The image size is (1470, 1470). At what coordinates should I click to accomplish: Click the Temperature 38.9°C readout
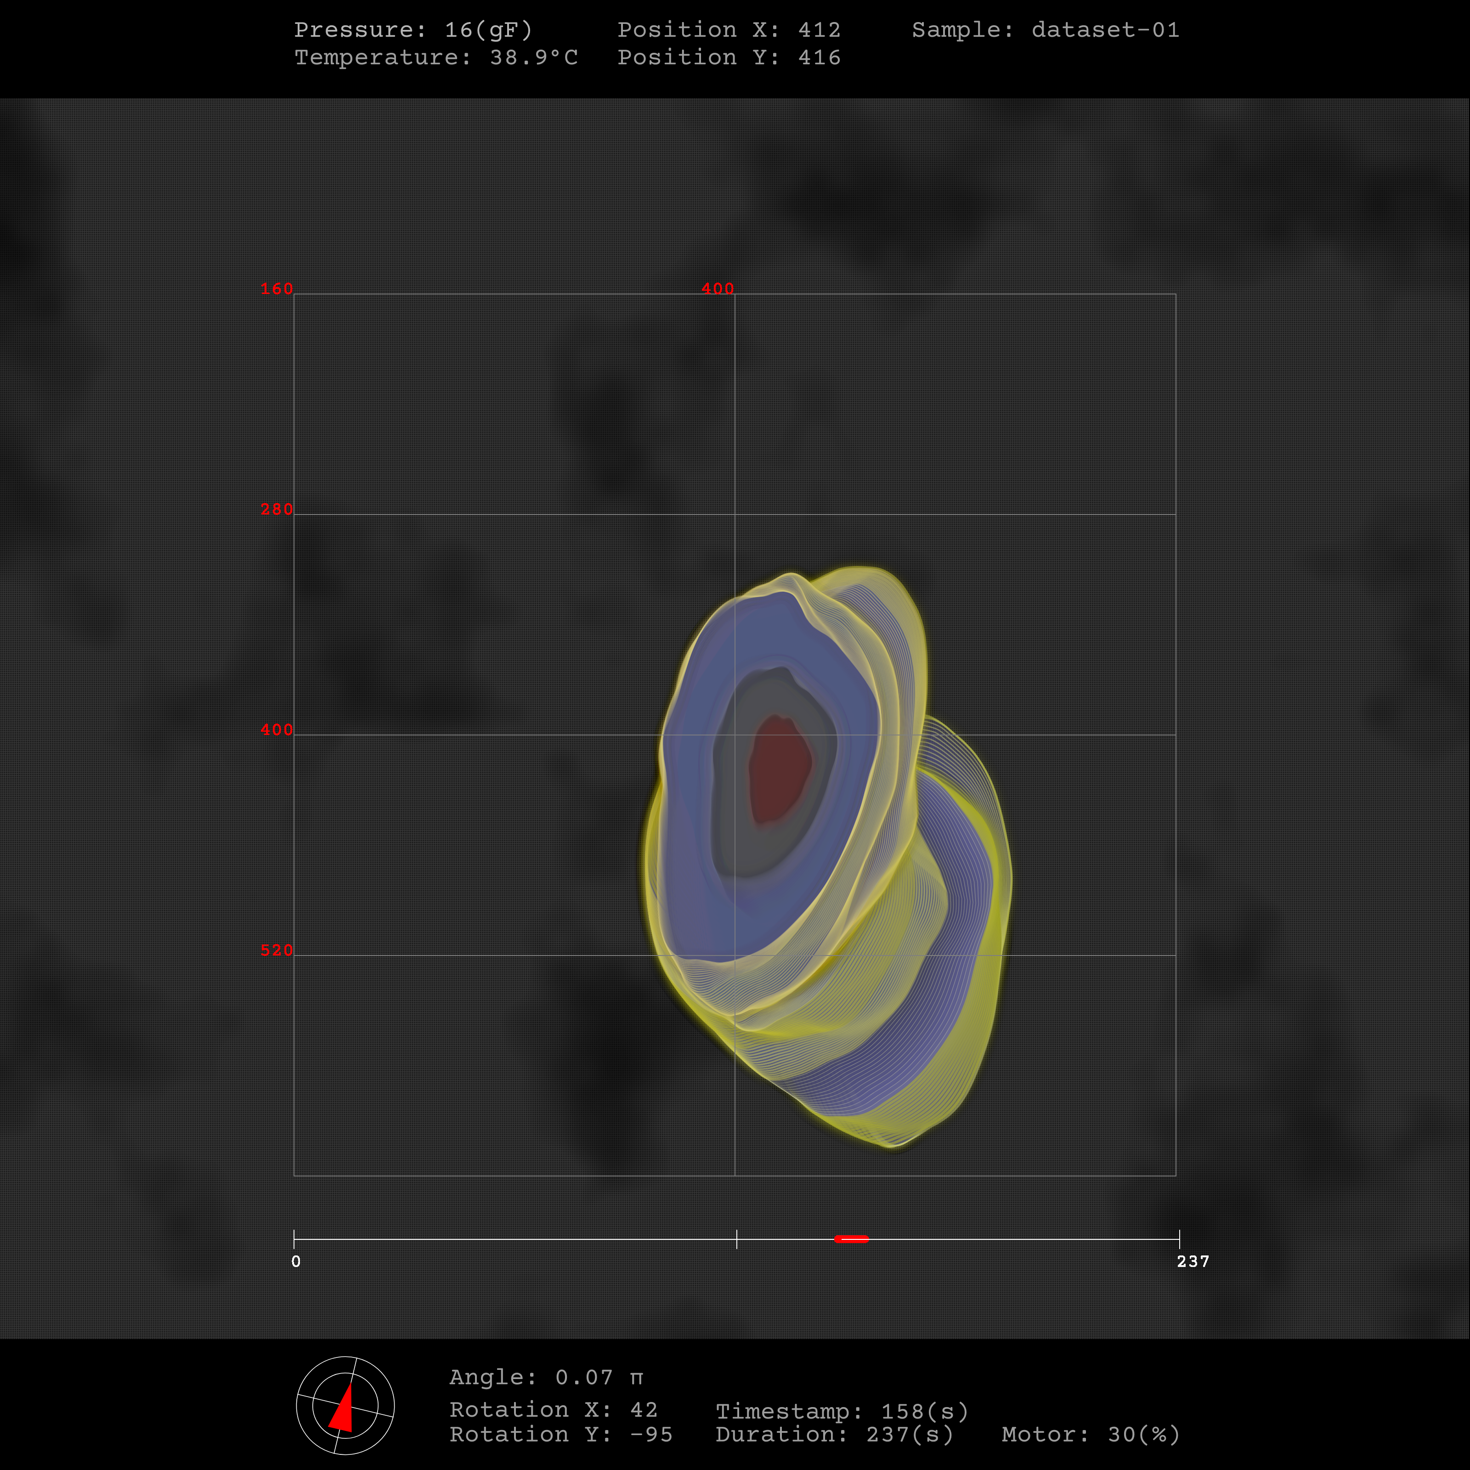coord(436,57)
